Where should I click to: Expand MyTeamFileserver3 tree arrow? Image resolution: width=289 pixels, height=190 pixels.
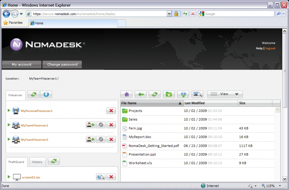click(9, 139)
